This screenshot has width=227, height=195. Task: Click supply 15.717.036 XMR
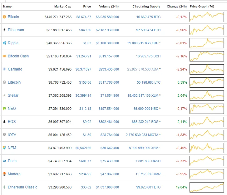click(148, 174)
